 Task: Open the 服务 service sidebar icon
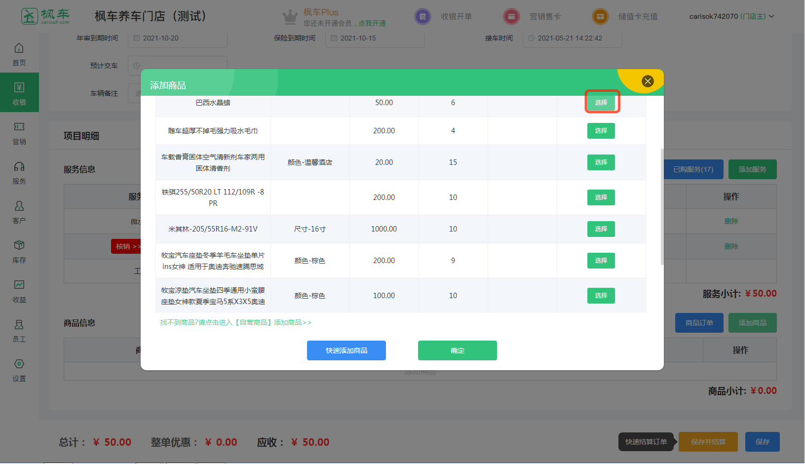(x=19, y=172)
